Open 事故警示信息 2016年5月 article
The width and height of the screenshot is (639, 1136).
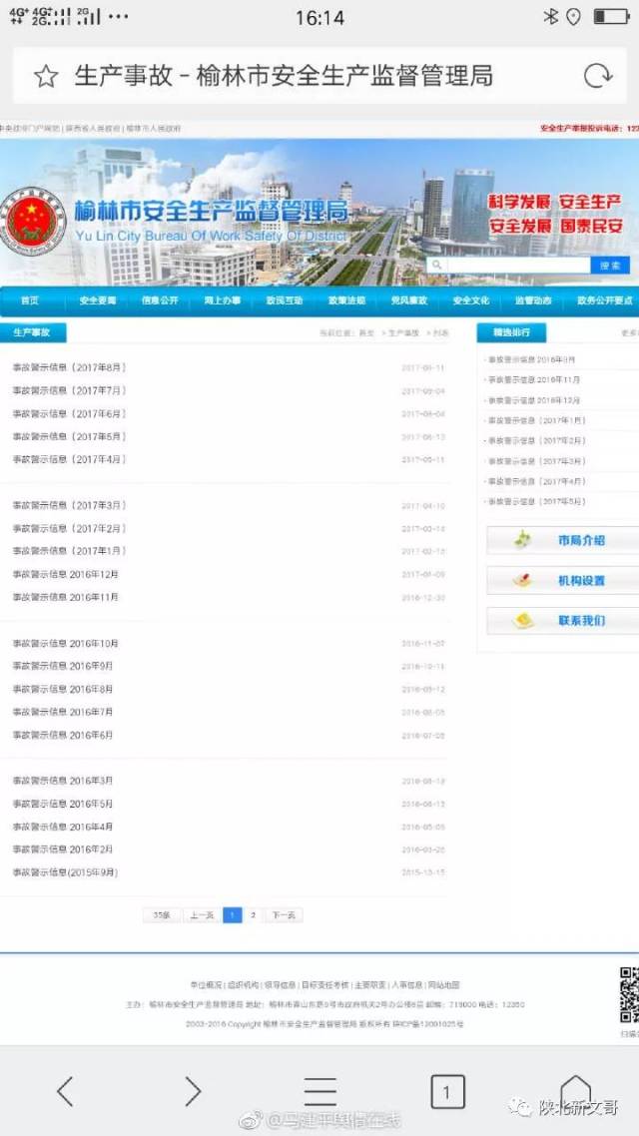[x=62, y=804]
